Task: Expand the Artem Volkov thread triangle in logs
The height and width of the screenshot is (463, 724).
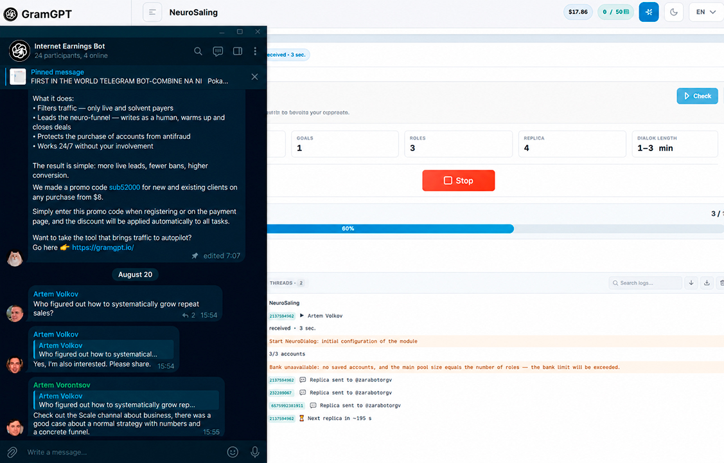Action: pos(301,316)
